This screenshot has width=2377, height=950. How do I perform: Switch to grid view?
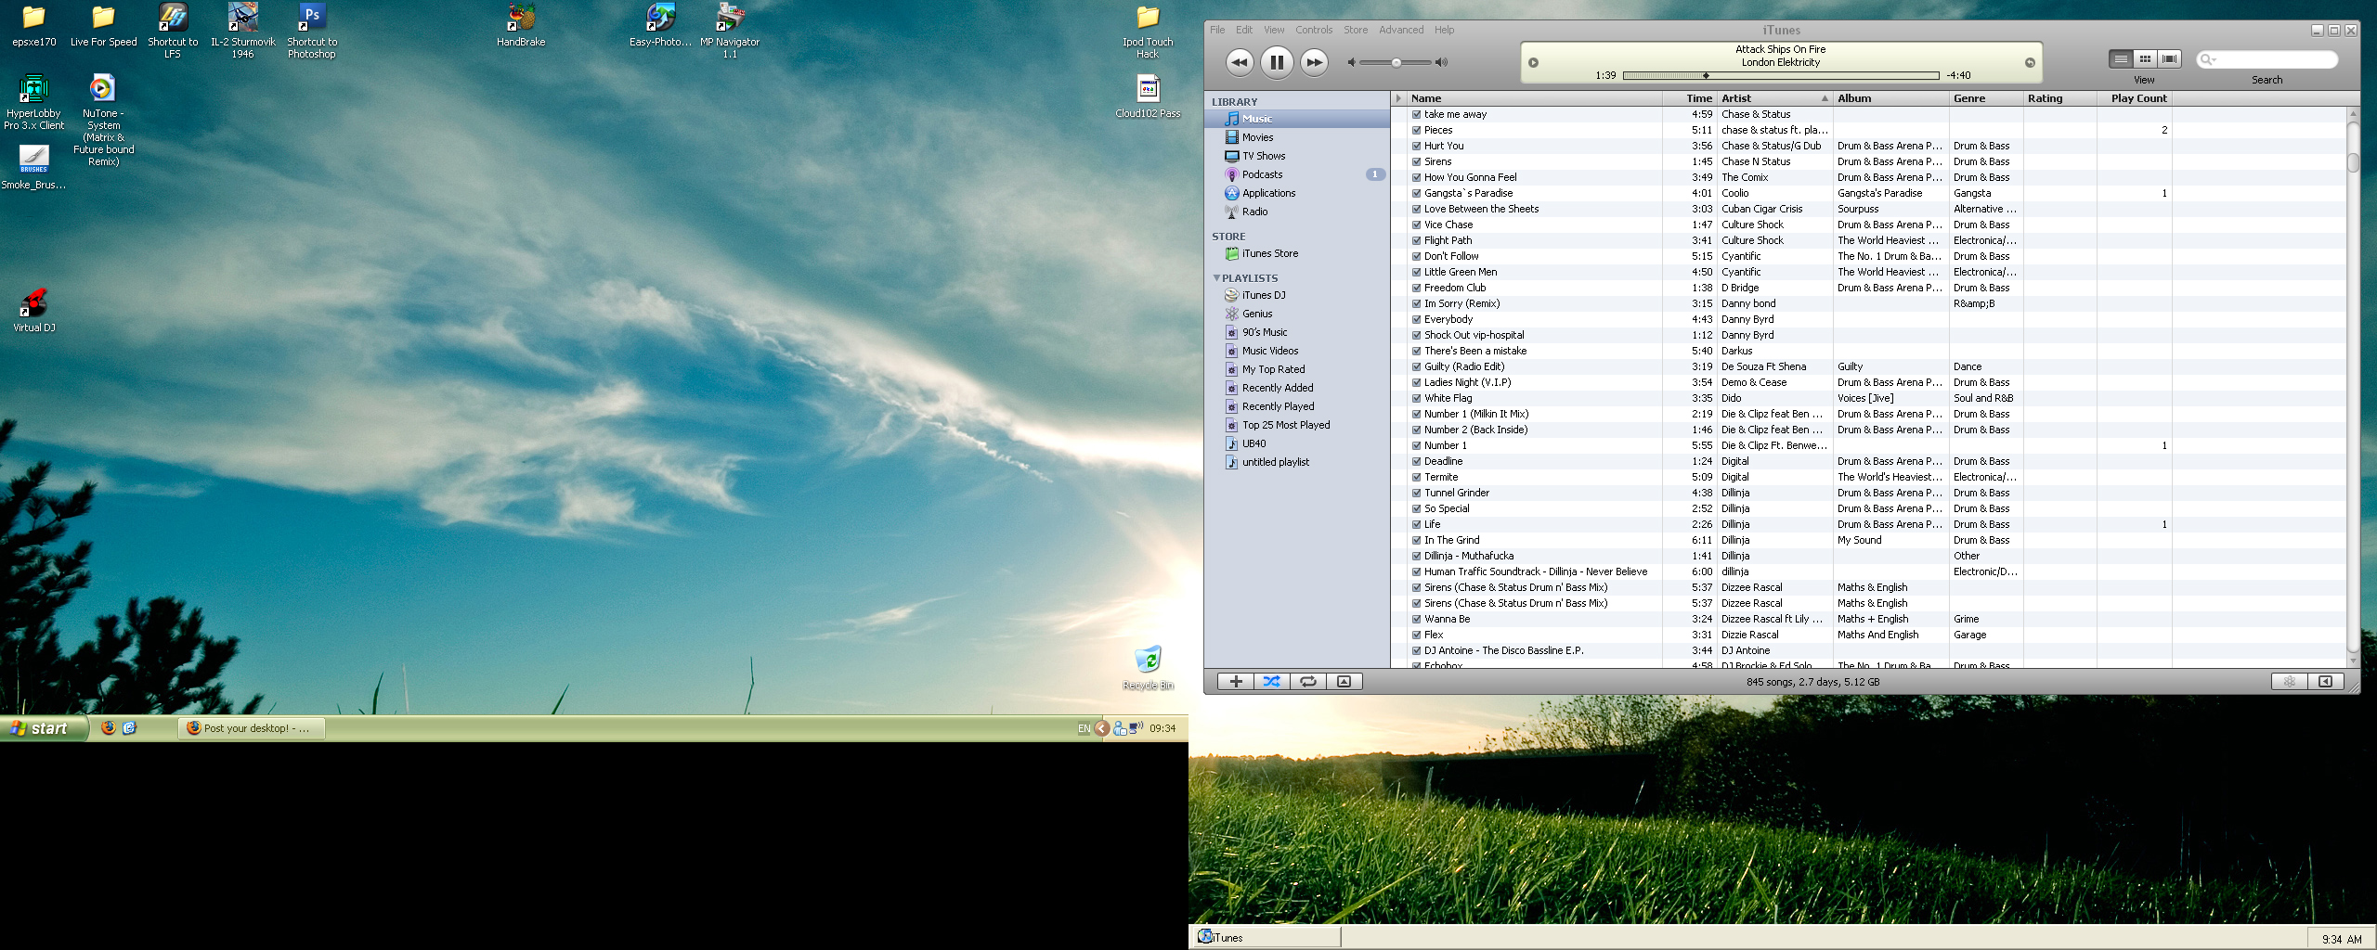coord(2145,59)
